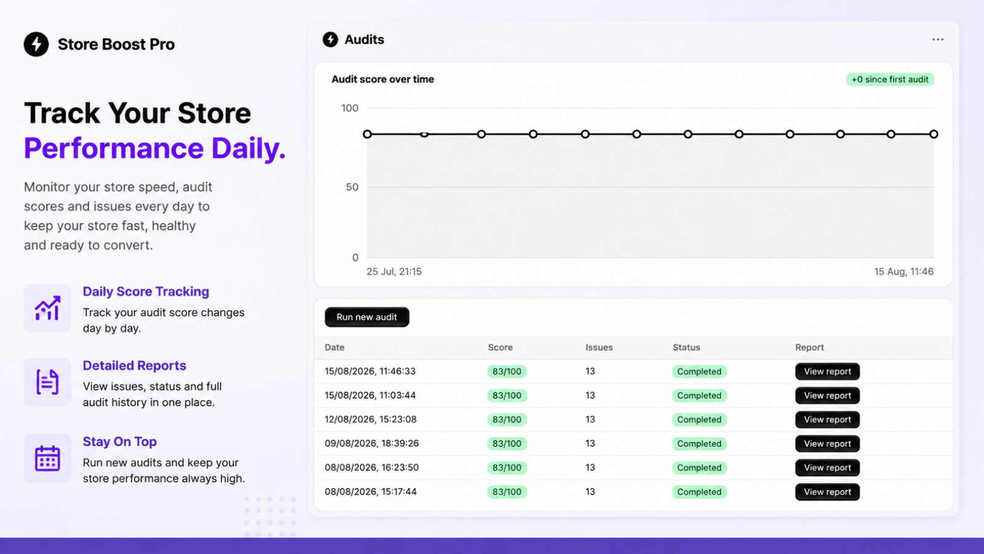The height and width of the screenshot is (554, 984).
Task: Click the Store Boost Pro lightning logo
Action: (36, 44)
